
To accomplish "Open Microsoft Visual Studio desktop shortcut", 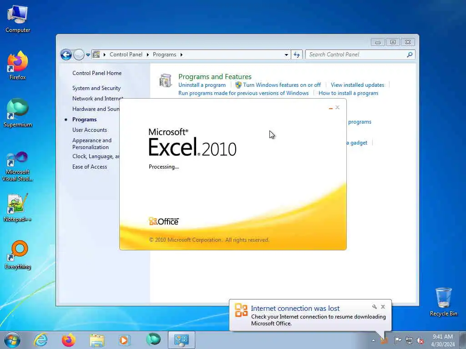I will click(x=18, y=166).
